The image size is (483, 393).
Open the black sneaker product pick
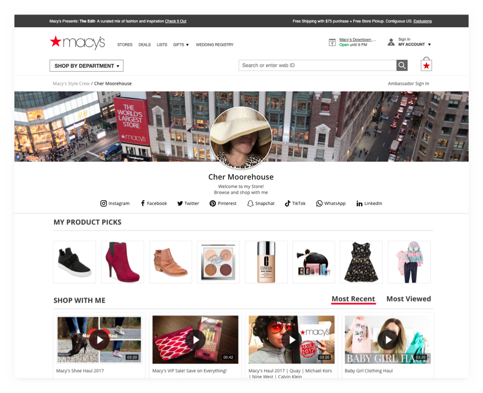75,262
